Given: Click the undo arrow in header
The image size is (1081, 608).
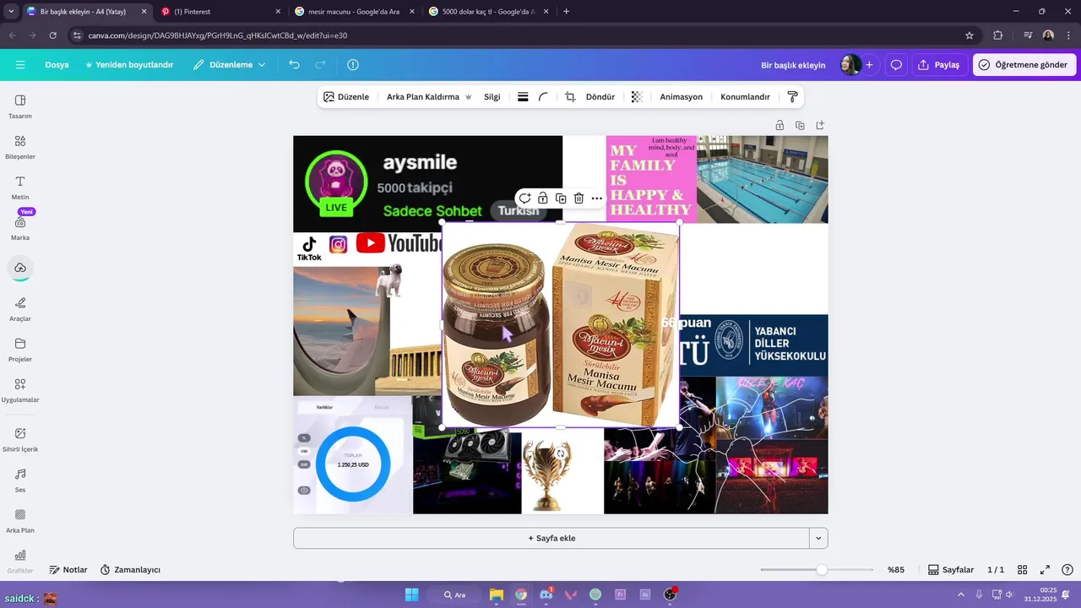Looking at the screenshot, I should point(294,65).
